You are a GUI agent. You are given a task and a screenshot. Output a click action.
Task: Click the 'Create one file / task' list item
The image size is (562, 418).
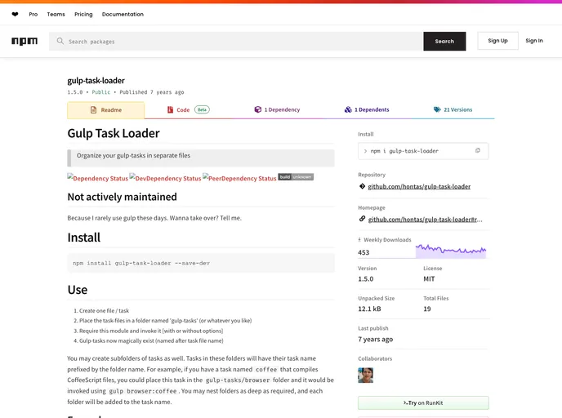tap(104, 310)
